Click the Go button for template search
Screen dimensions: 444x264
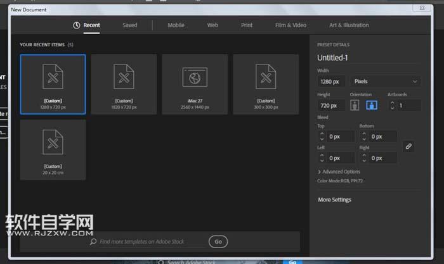(x=218, y=242)
